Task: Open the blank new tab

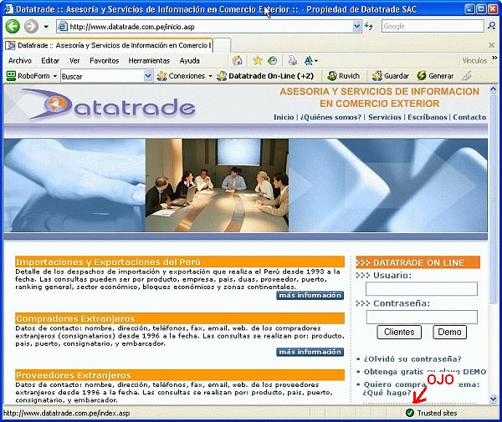Action: coord(222,45)
